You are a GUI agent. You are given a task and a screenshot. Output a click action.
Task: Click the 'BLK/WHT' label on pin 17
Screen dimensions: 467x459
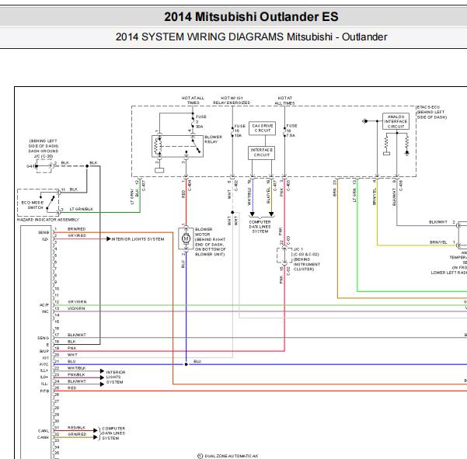[x=77, y=335]
